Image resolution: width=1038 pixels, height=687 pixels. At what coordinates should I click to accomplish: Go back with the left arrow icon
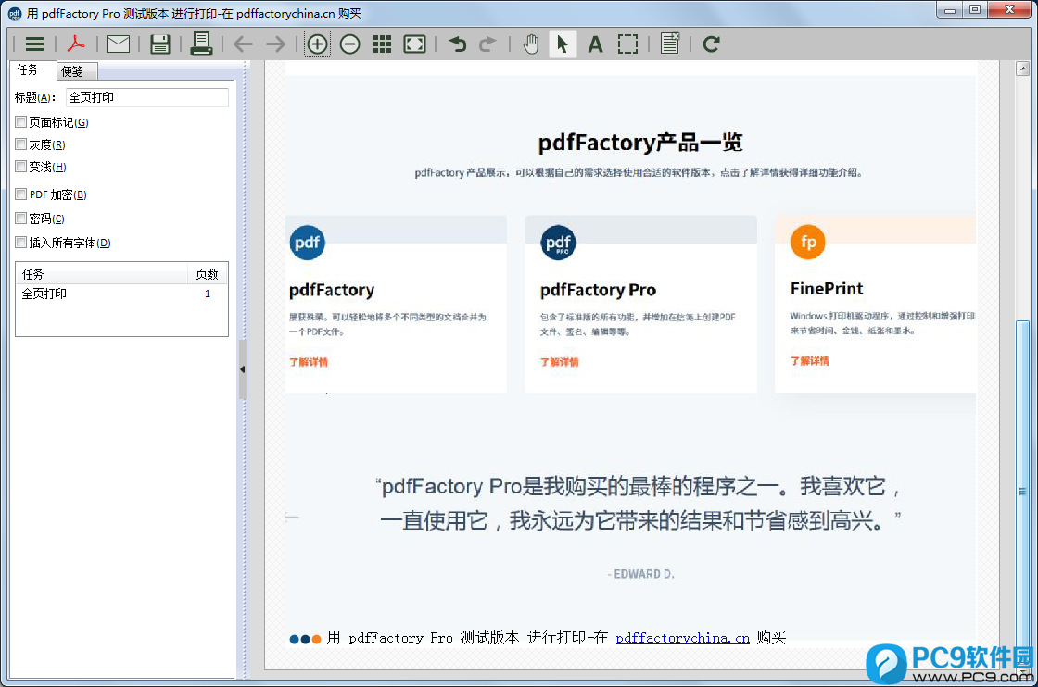pos(243,44)
